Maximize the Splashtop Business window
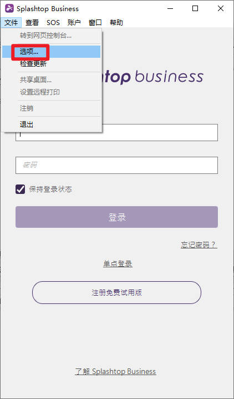 (x=195, y=9)
